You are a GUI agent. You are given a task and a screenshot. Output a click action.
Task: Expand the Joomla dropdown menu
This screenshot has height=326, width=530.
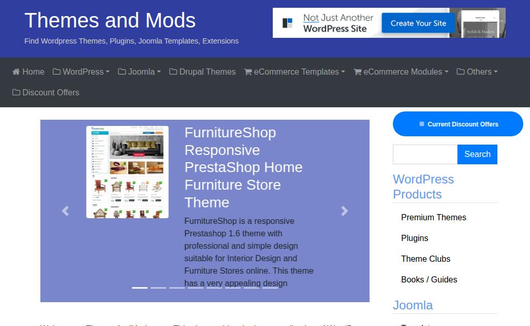pos(139,72)
